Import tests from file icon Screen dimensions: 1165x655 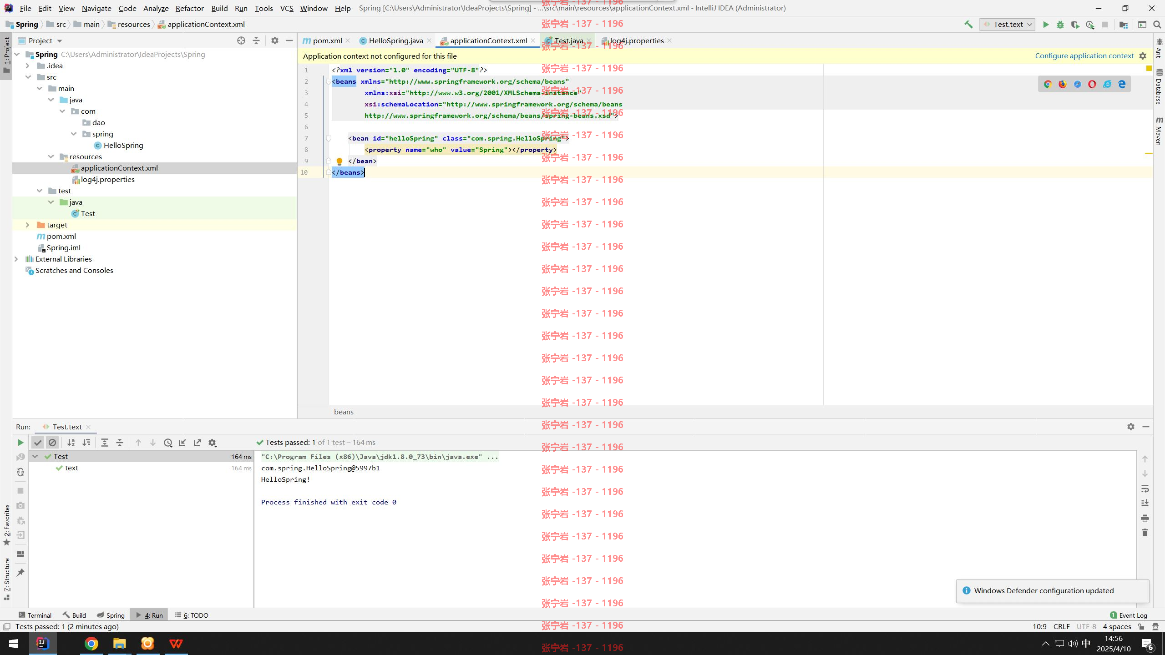point(182,443)
